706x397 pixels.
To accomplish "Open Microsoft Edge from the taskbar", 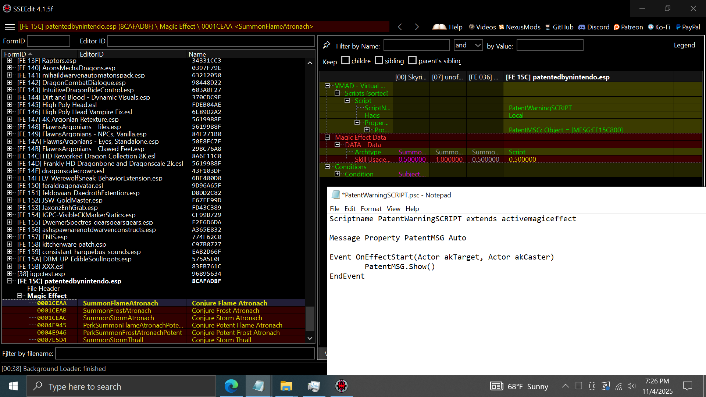I will 231,386.
